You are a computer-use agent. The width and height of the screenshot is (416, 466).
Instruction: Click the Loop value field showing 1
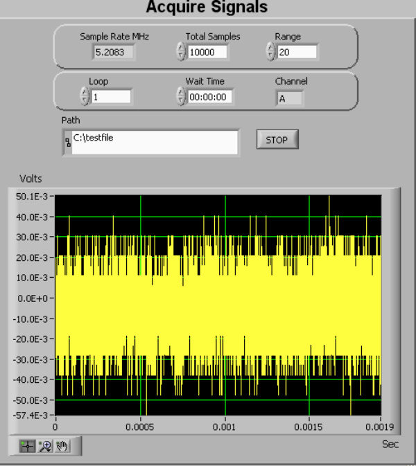coord(111,97)
